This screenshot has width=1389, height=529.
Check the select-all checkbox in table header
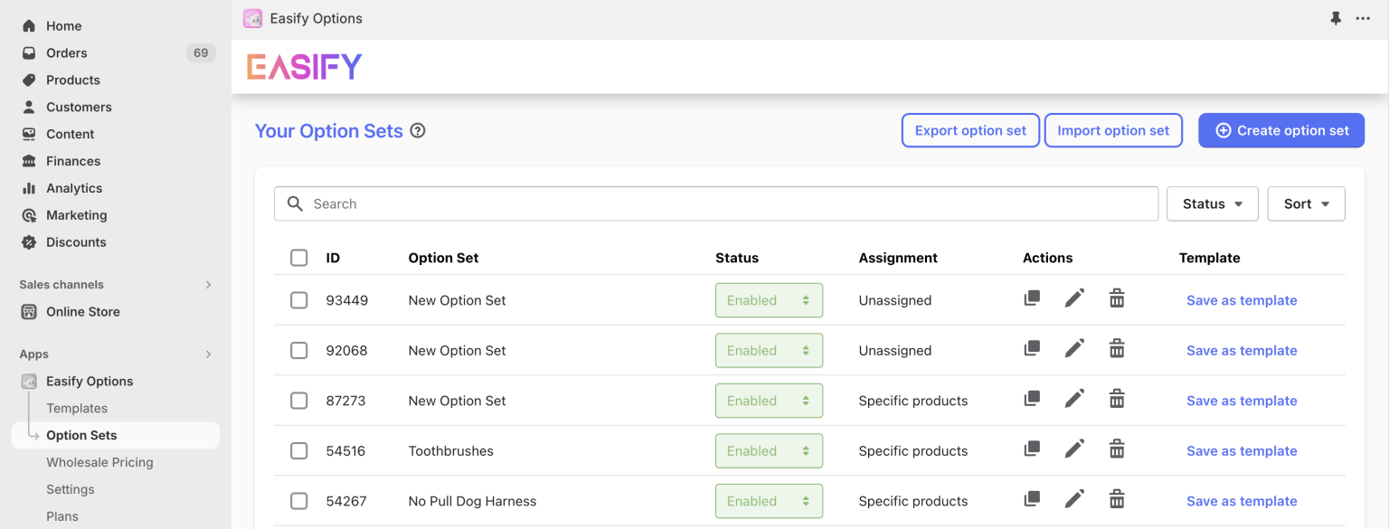pyautogui.click(x=298, y=258)
